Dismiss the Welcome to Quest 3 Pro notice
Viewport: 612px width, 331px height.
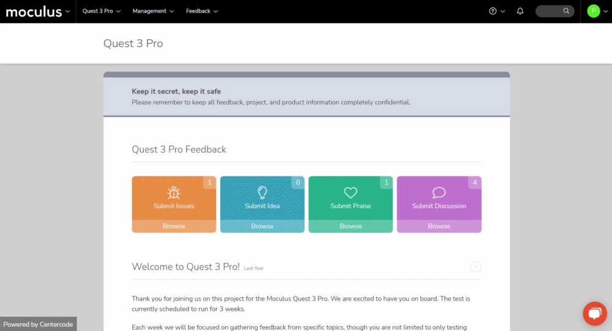tap(476, 267)
